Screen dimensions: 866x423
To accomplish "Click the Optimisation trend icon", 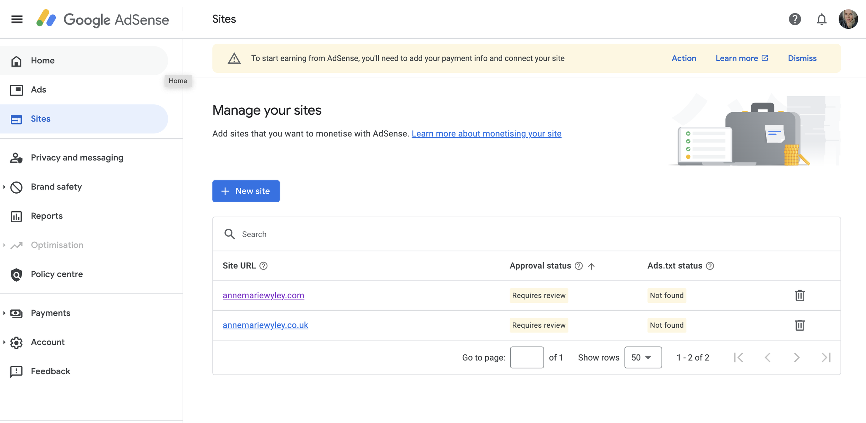I will (16, 245).
